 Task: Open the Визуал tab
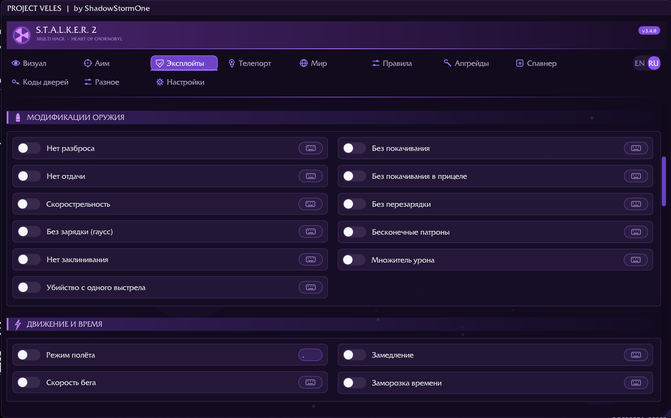point(29,63)
